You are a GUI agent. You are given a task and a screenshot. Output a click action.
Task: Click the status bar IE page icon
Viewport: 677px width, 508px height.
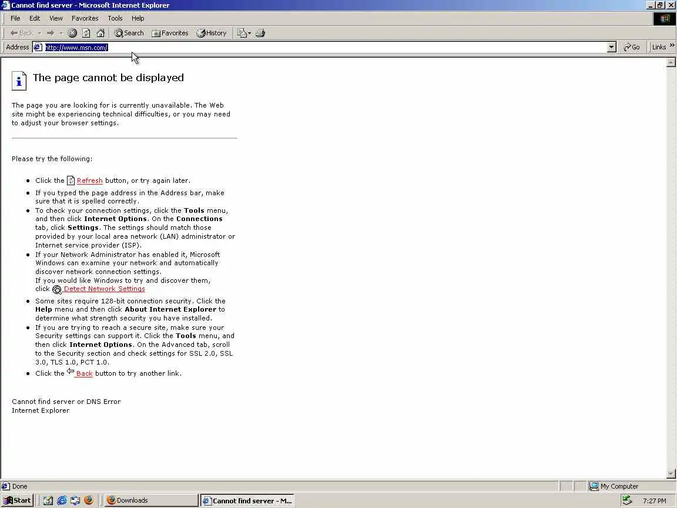click(x=6, y=486)
